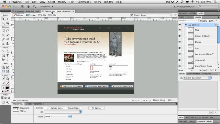Screen dimensions: 220x124
Task: Click the Stroke color swatch in Tools
Action: point(7,83)
